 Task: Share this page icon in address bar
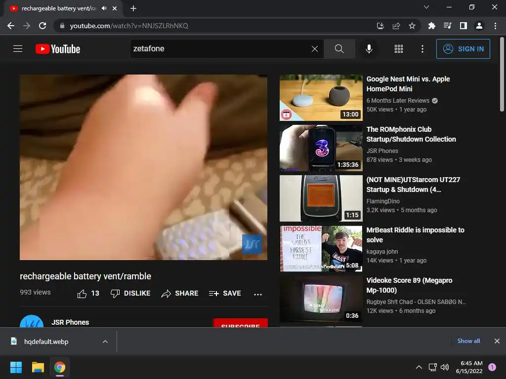tap(396, 26)
